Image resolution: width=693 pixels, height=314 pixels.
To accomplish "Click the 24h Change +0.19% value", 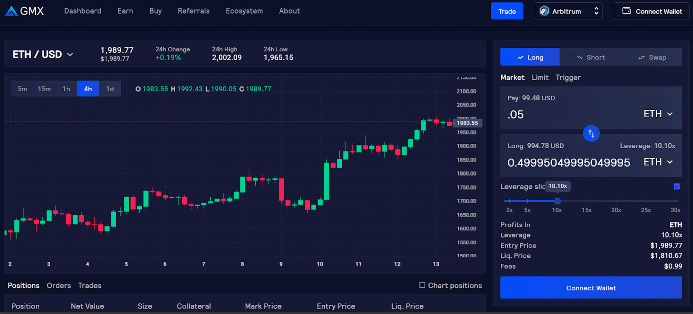I will (168, 57).
